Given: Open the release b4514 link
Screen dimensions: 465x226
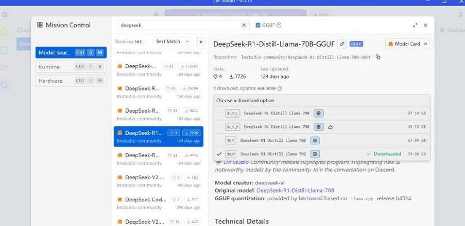Looking at the screenshot, I should point(403,198).
